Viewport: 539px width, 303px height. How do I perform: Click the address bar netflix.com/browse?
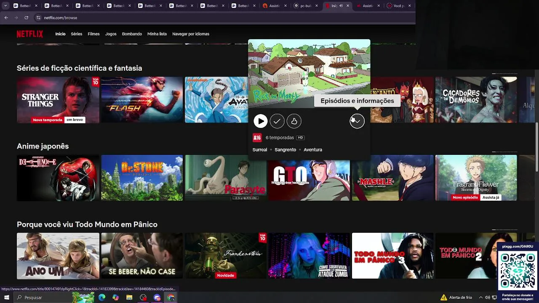pos(60,18)
